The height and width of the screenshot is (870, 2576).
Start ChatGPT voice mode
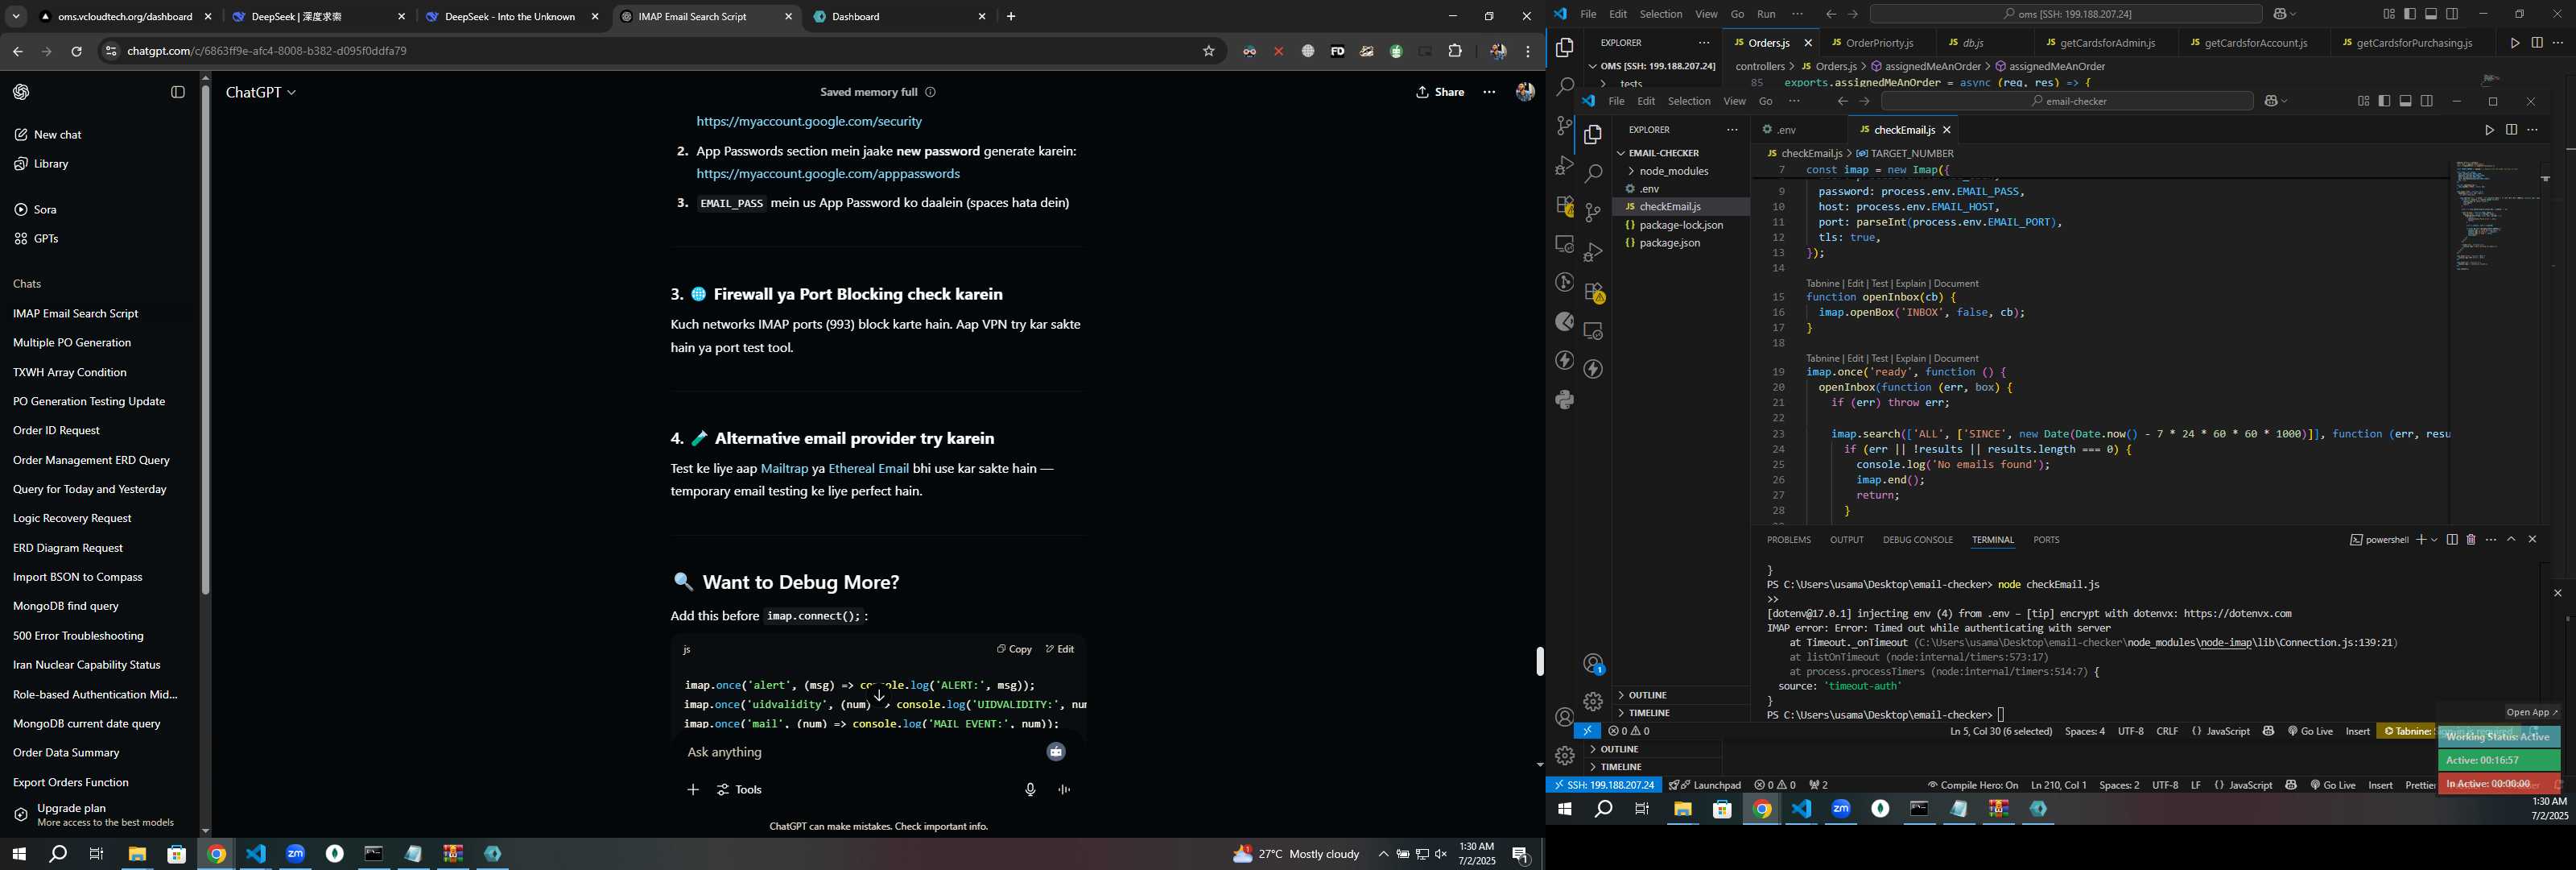(1064, 790)
